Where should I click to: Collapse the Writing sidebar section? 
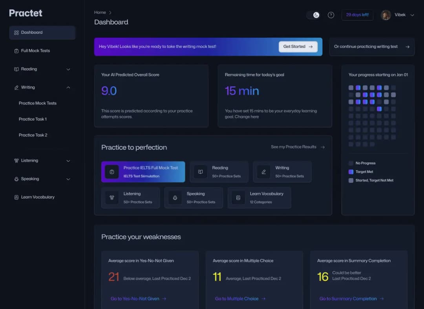(x=68, y=87)
